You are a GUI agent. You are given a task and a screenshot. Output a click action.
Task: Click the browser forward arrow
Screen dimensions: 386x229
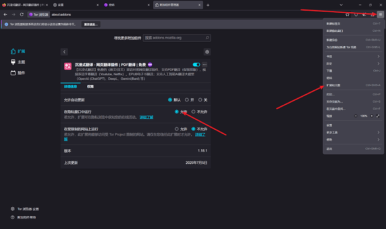tap(13, 14)
